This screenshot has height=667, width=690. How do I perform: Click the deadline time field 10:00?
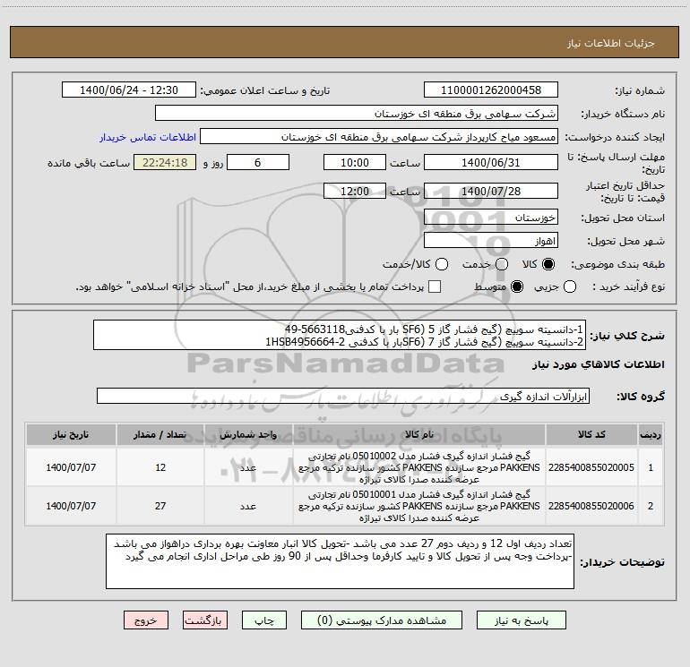tap(355, 162)
